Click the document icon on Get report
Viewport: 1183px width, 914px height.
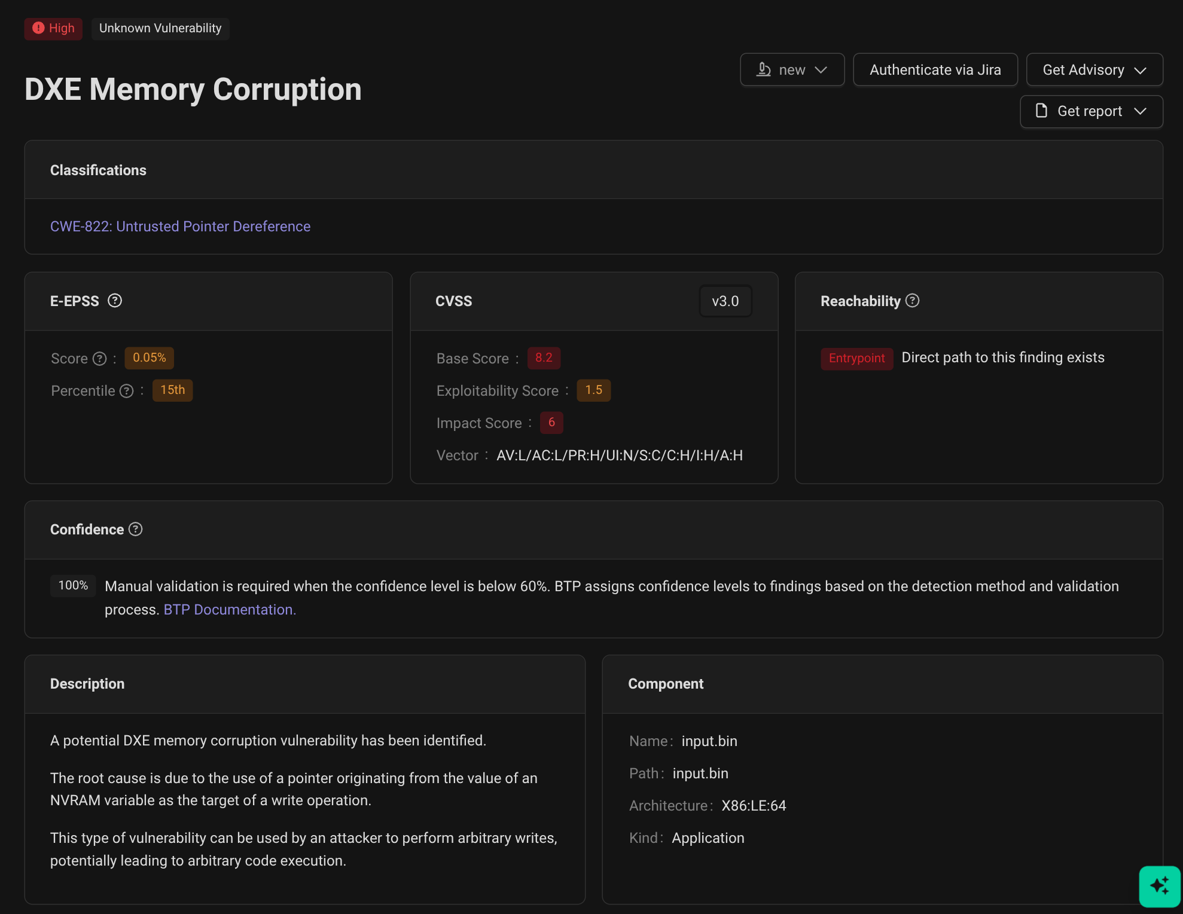click(1041, 111)
